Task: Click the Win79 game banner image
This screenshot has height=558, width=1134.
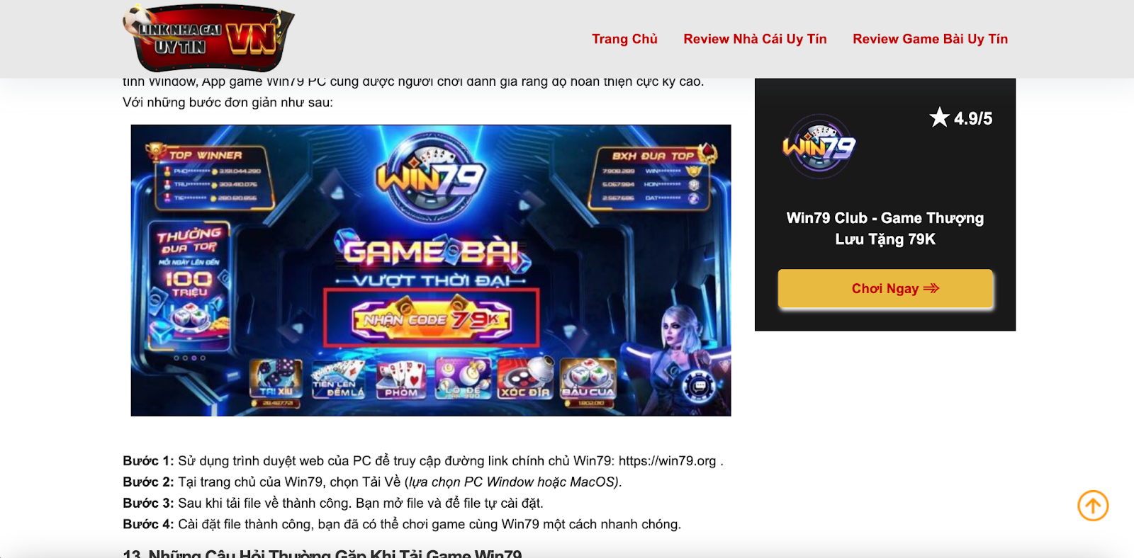Action: [x=431, y=271]
